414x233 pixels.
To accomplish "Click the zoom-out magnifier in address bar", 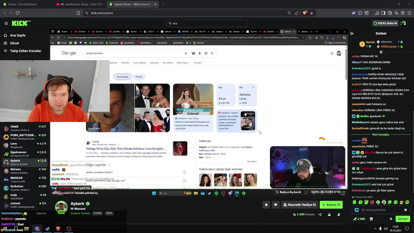I will (289, 13).
